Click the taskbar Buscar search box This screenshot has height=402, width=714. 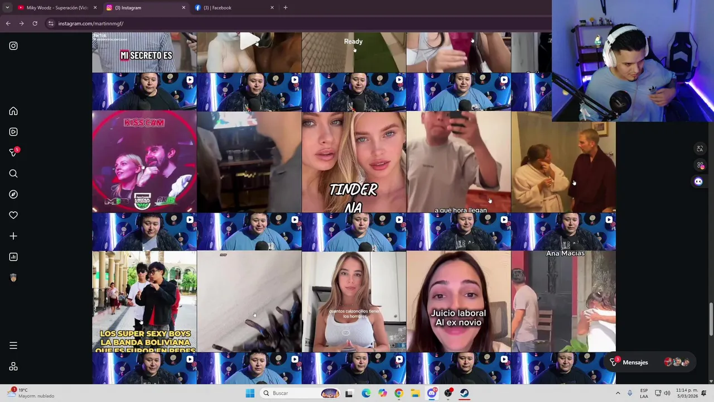click(300, 393)
